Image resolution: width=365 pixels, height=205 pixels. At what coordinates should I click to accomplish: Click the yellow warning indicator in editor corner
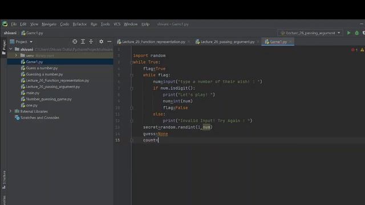[363, 50]
